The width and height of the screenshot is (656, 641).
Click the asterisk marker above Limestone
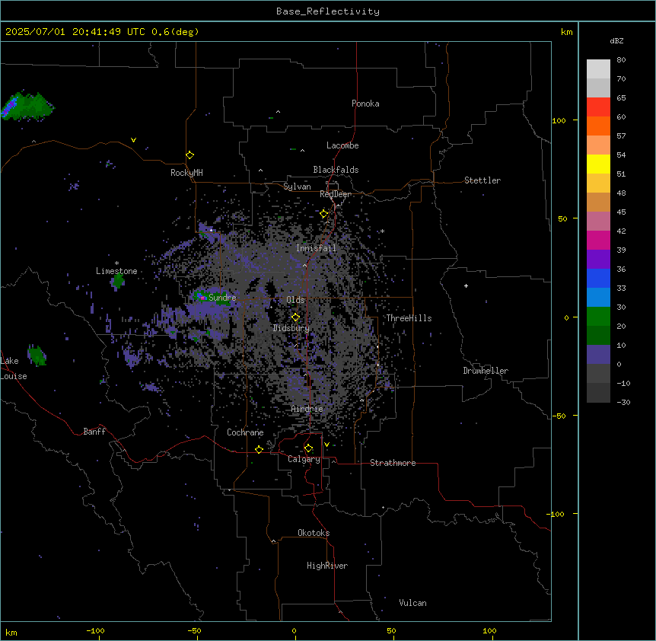(x=116, y=263)
